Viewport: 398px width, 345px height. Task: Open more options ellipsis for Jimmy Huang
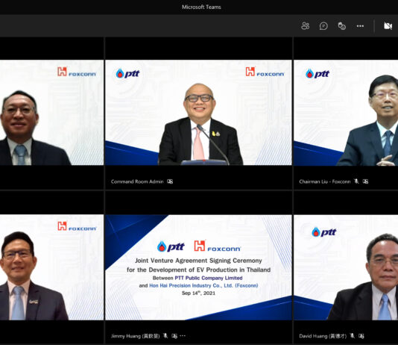tap(183, 336)
